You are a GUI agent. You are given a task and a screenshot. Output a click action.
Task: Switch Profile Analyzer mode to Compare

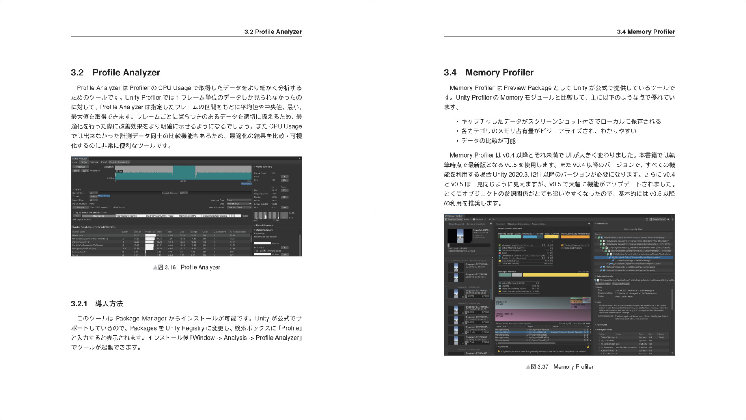[94, 162]
